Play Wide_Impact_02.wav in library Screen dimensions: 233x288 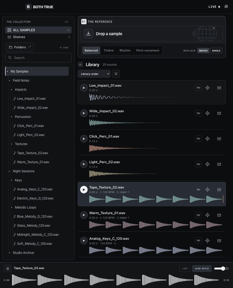[x=84, y=113]
